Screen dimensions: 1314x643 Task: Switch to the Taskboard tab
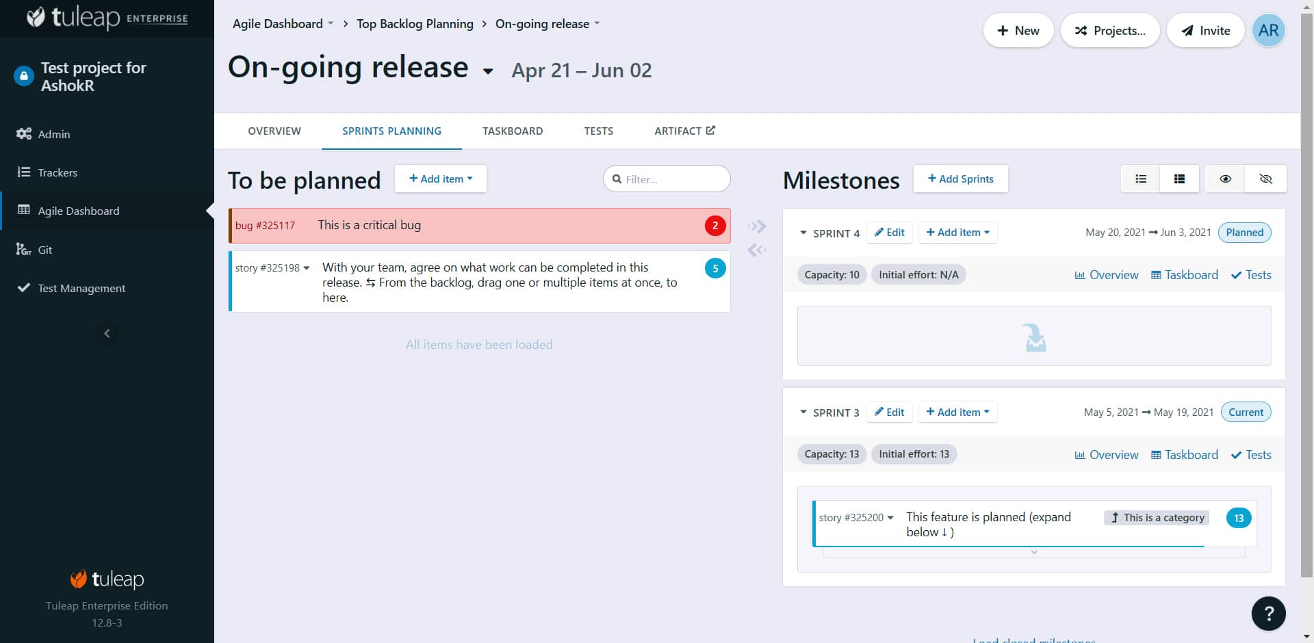[x=512, y=131]
